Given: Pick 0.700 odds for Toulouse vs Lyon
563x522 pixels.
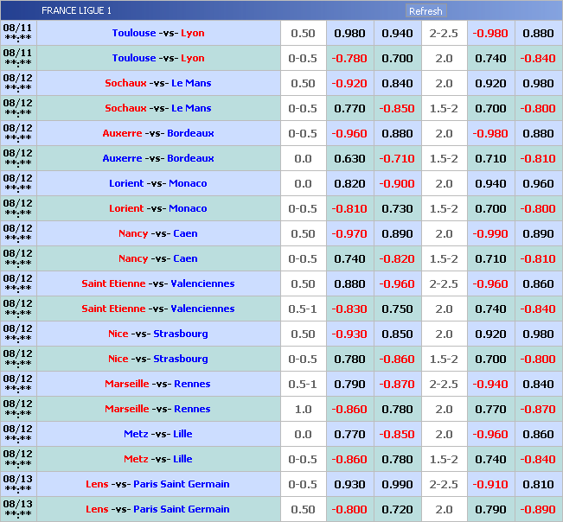Looking at the screenshot, I should pos(397,59).
